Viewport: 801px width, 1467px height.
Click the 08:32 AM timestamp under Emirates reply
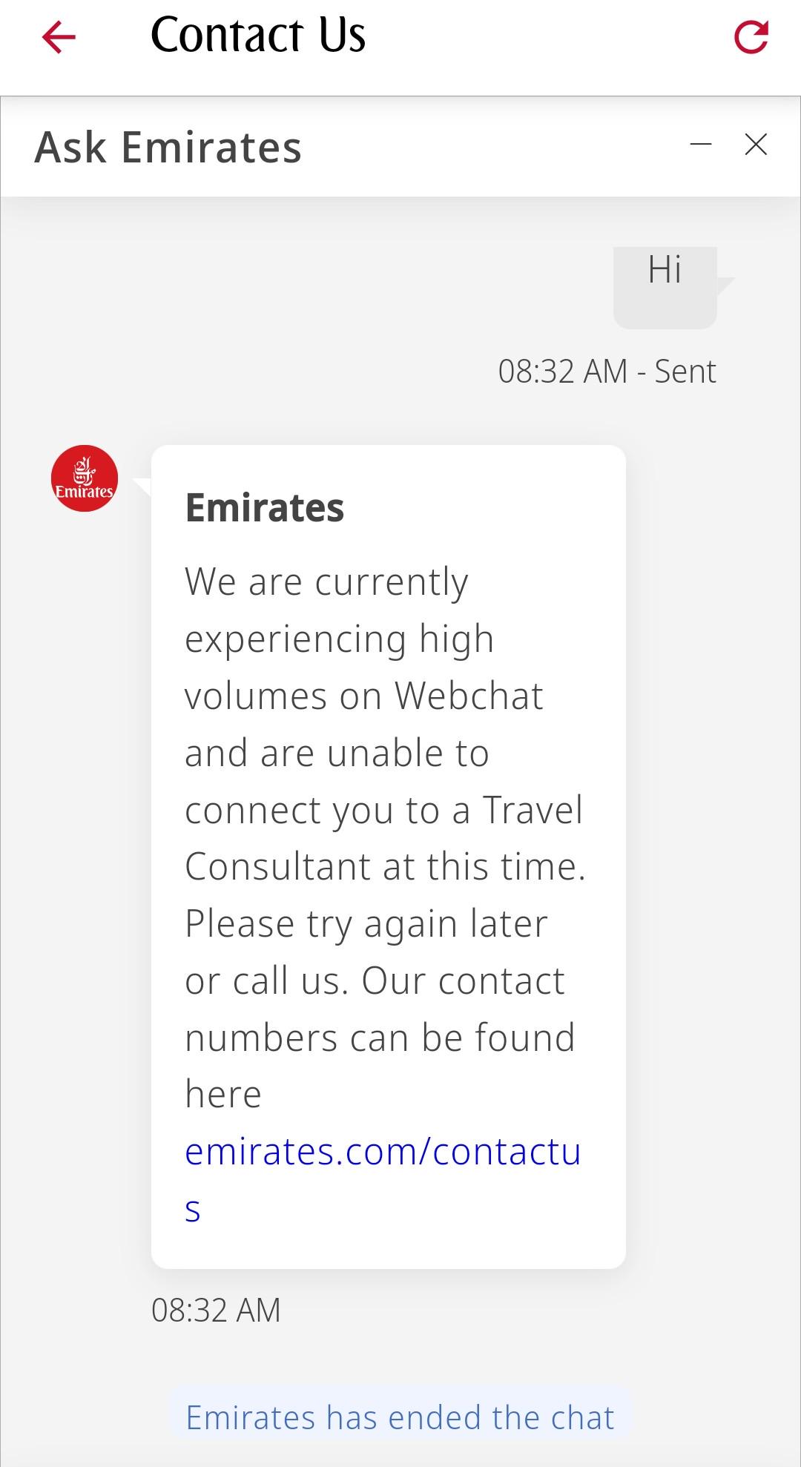pos(215,1309)
